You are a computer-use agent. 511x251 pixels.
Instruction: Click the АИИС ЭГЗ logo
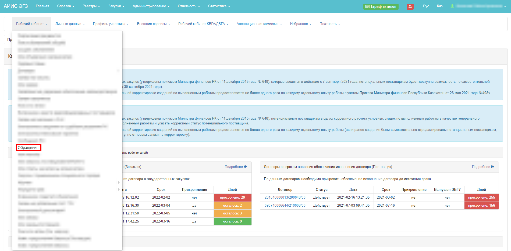click(x=16, y=6)
